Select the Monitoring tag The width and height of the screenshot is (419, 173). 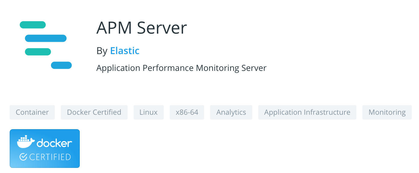click(x=387, y=112)
